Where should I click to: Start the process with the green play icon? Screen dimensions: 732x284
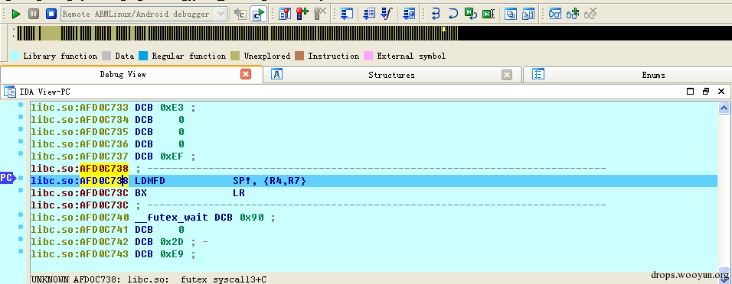click(x=16, y=14)
